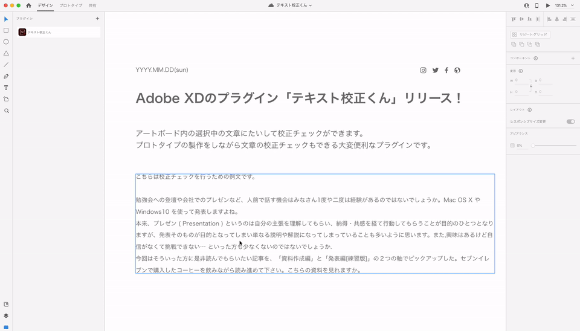This screenshot has height=331, width=580.
Task: Open the コンポーネント info icon
Action: click(536, 58)
